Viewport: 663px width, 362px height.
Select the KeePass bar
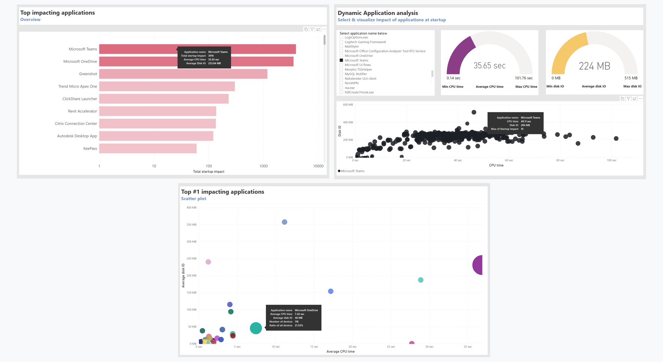pos(148,149)
